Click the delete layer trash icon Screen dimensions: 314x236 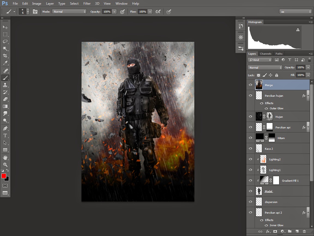304,231
